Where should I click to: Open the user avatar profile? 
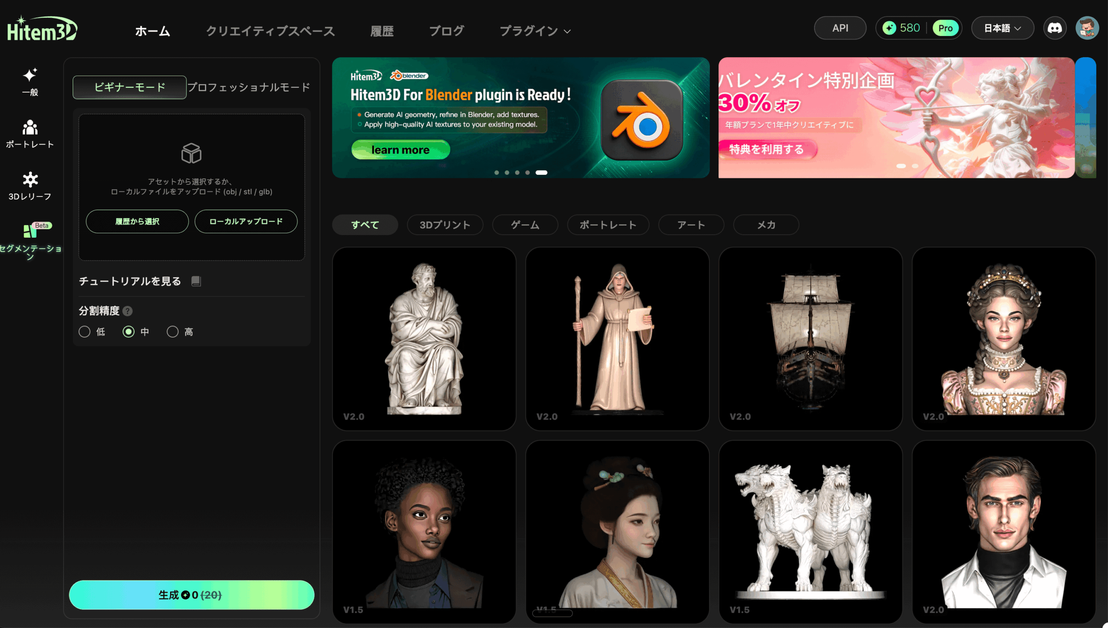click(x=1086, y=28)
